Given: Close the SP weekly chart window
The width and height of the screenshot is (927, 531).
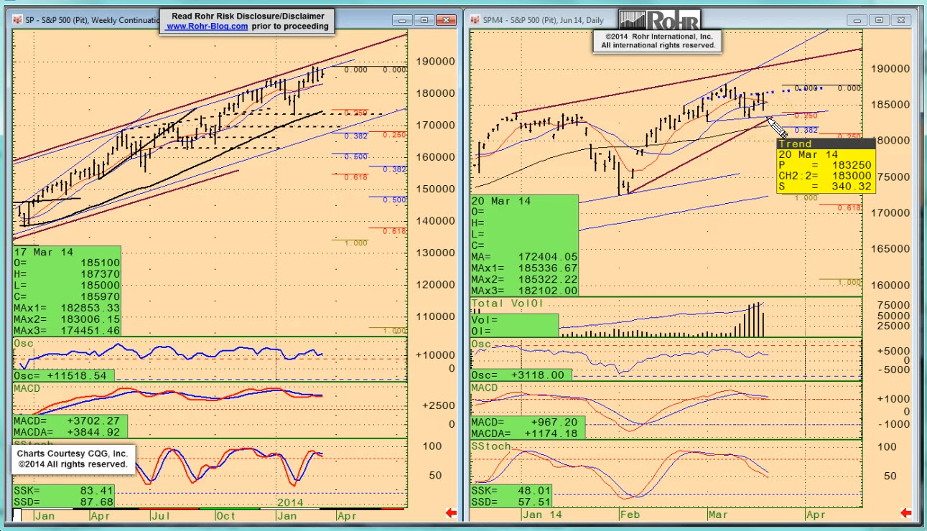Looking at the screenshot, I should point(447,20).
